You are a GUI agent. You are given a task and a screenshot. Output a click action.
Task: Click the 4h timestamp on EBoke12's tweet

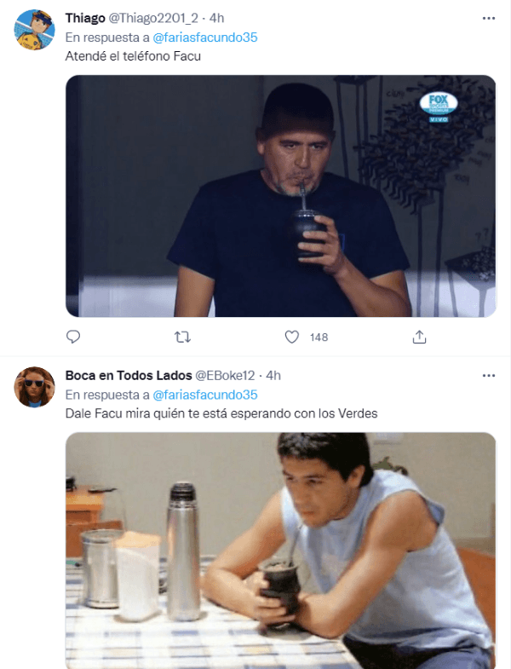273,375
